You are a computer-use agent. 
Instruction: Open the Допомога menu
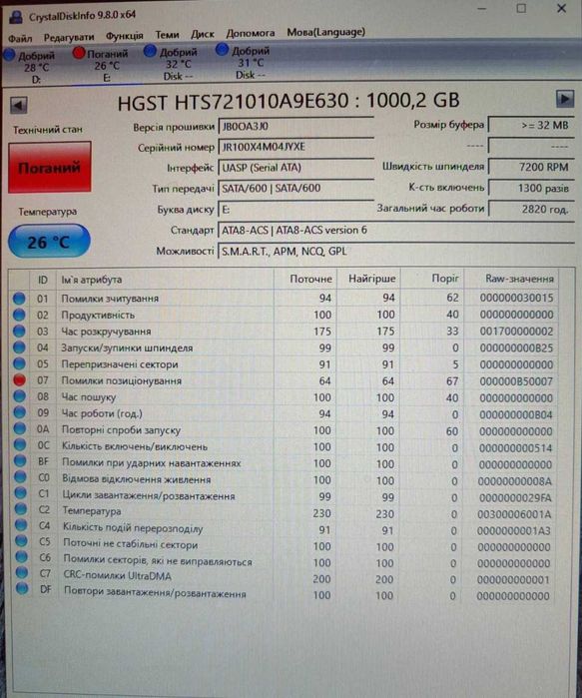click(x=250, y=33)
